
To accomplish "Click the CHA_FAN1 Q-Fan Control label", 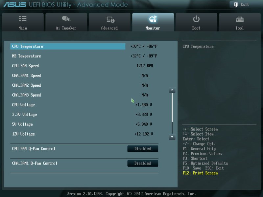I will coord(35,163).
